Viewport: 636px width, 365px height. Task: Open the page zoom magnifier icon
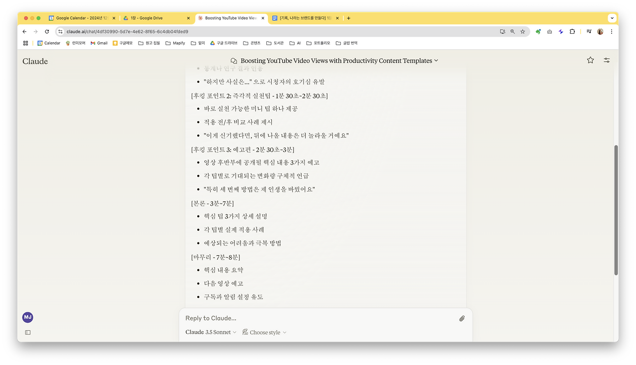tap(513, 31)
